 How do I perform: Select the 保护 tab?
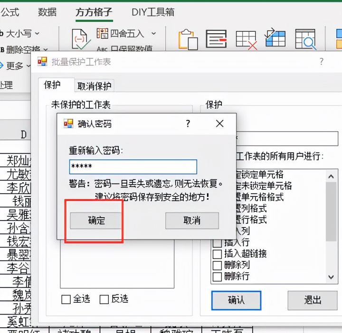point(52,85)
